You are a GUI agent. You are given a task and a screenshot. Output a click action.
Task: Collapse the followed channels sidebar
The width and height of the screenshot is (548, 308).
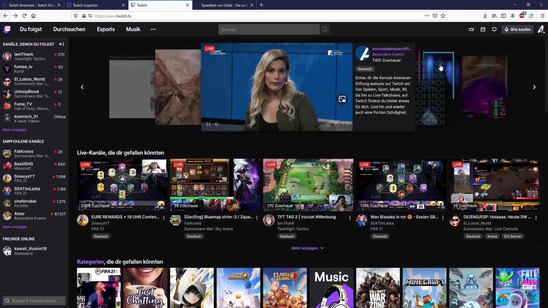tap(61, 44)
